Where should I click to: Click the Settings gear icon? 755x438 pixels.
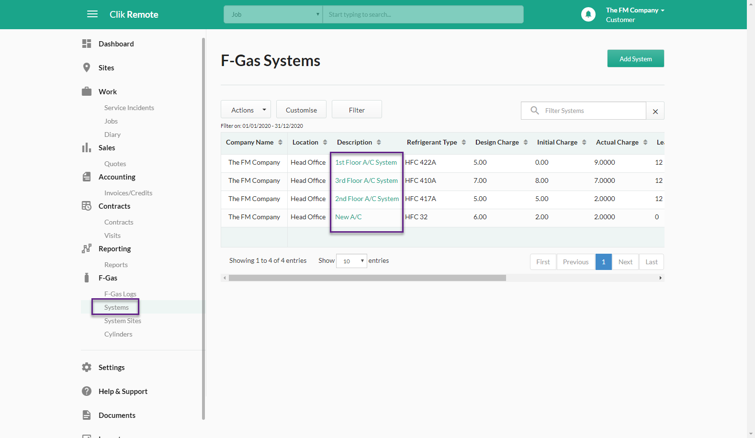click(x=87, y=367)
